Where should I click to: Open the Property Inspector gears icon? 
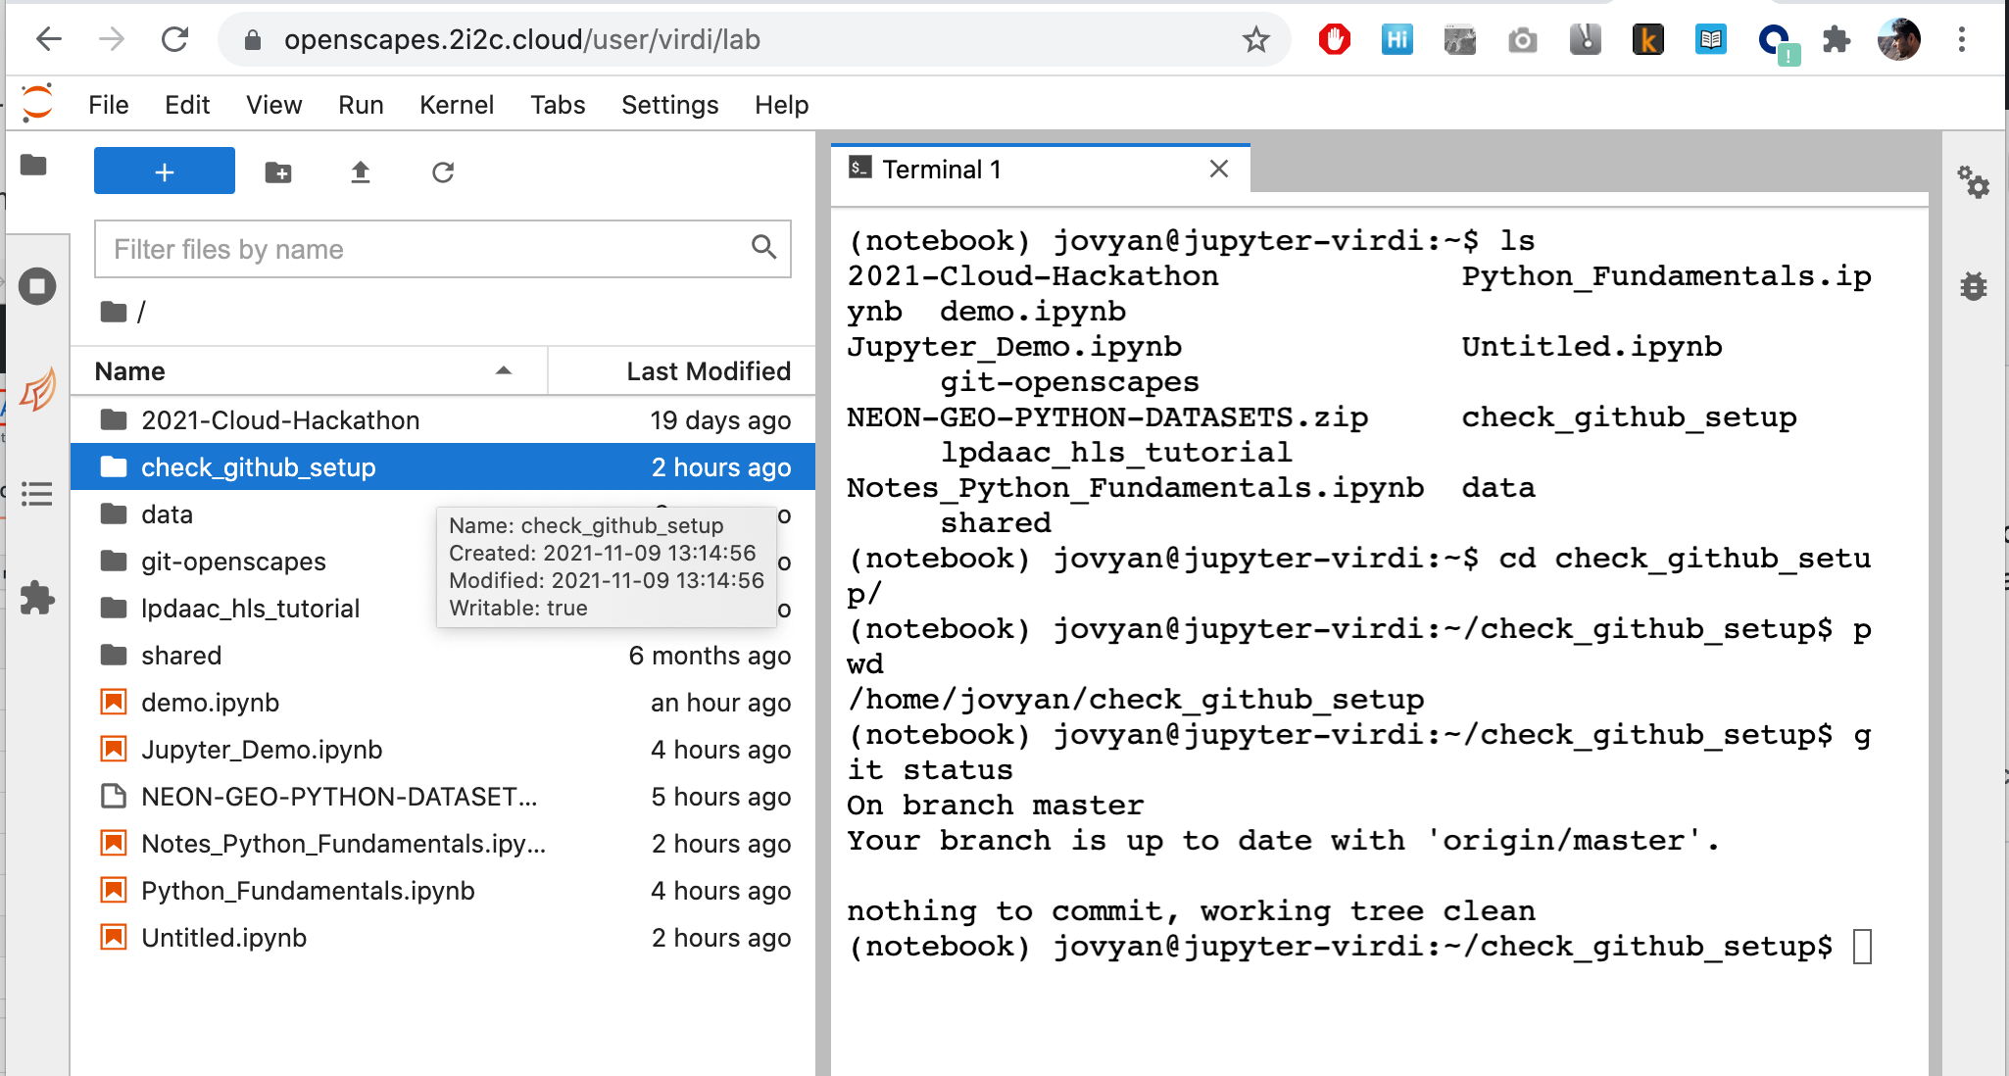1973,182
